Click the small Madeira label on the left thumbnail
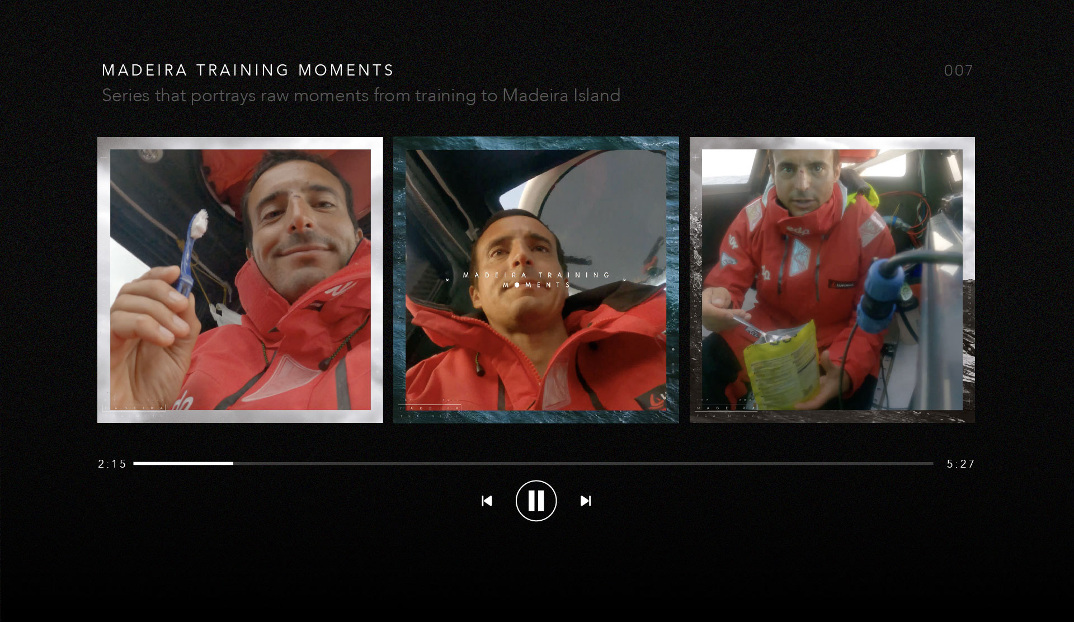This screenshot has width=1074, height=622. tap(134, 408)
